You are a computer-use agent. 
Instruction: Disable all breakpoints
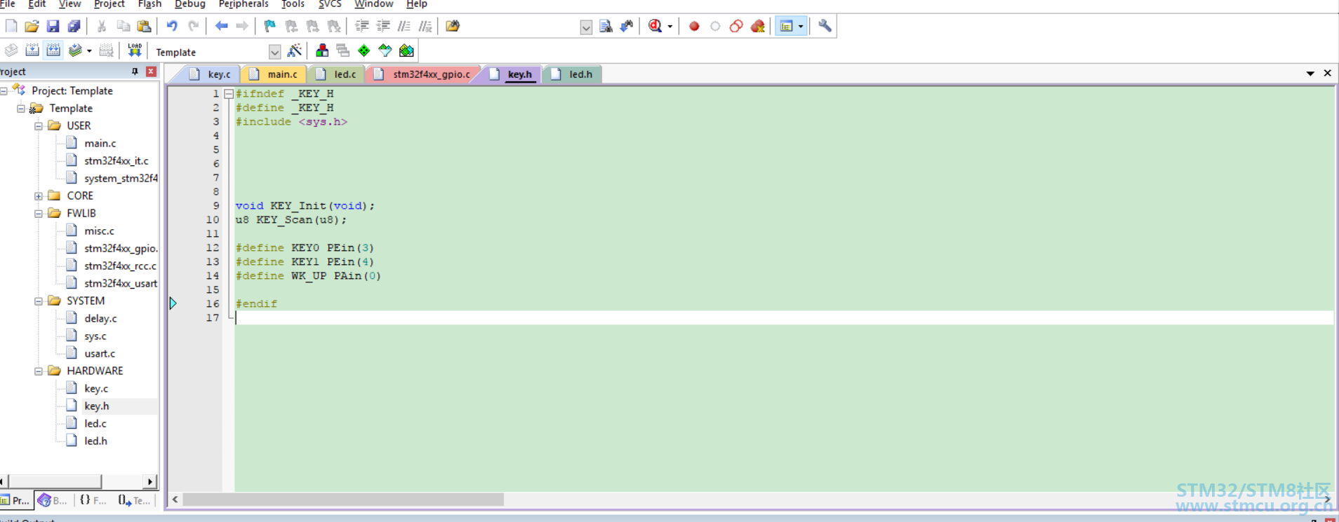pyautogui.click(x=736, y=26)
